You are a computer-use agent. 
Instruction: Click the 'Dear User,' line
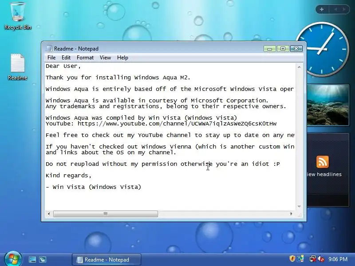click(x=63, y=66)
